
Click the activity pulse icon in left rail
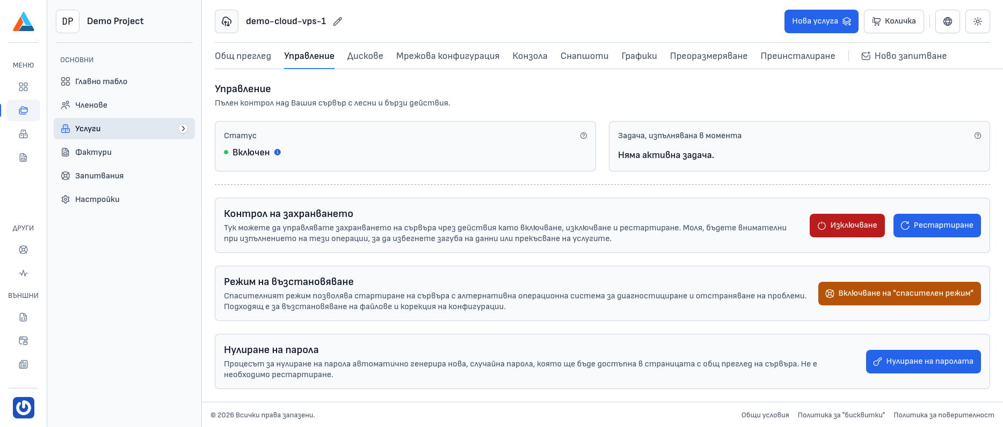click(24, 273)
